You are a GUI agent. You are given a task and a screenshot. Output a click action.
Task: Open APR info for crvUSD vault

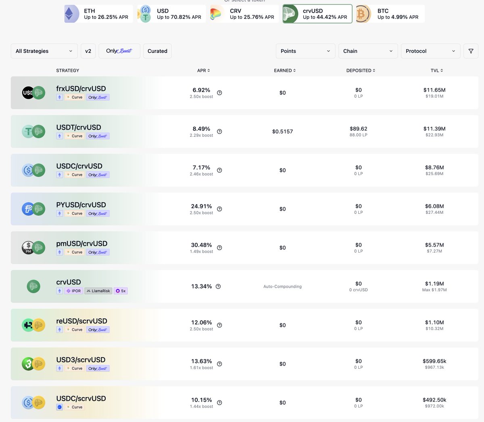(x=218, y=286)
